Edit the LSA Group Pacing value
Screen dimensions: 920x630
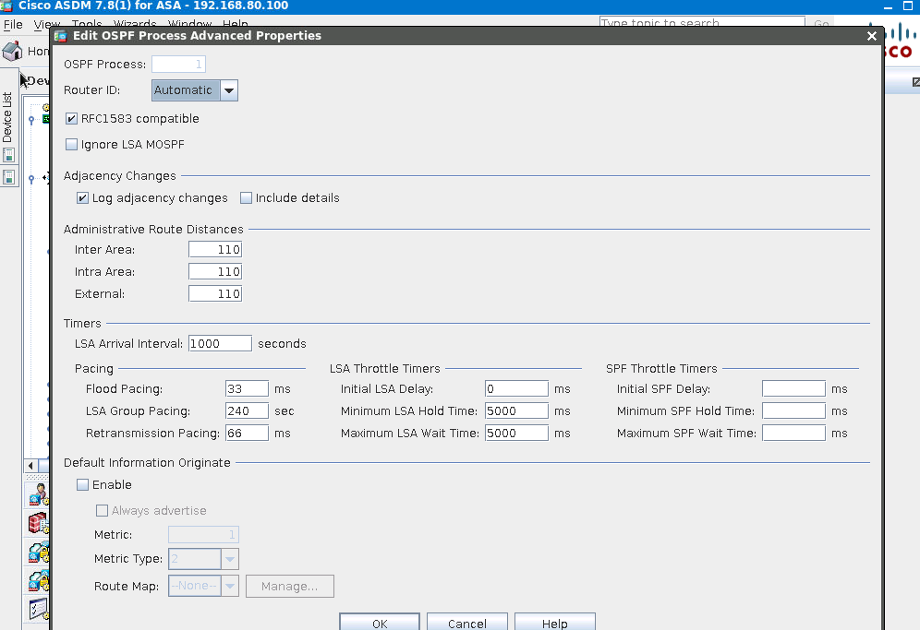(247, 410)
